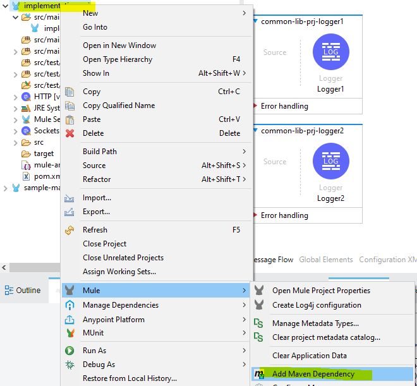Click the Sockets library icon
Image resolution: width=417 pixels, height=386 pixels.
(26, 131)
